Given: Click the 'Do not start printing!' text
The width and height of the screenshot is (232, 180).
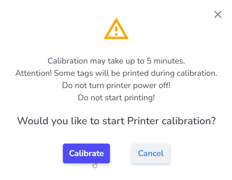Looking at the screenshot, I should tap(116, 98).
